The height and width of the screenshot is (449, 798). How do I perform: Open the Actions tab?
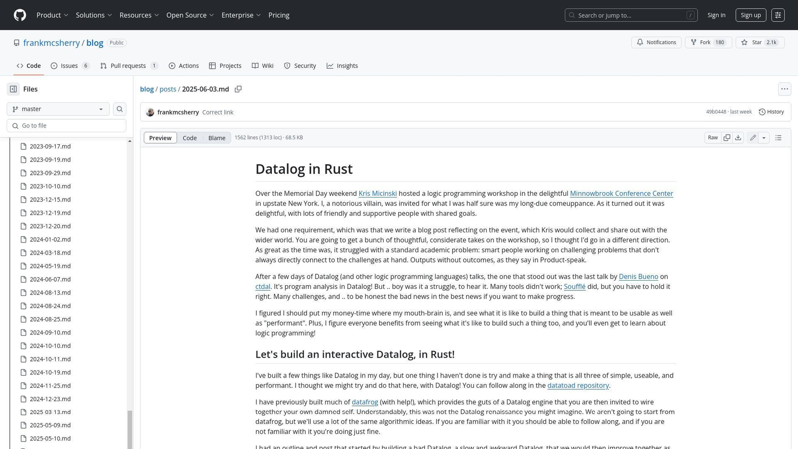[x=184, y=66]
